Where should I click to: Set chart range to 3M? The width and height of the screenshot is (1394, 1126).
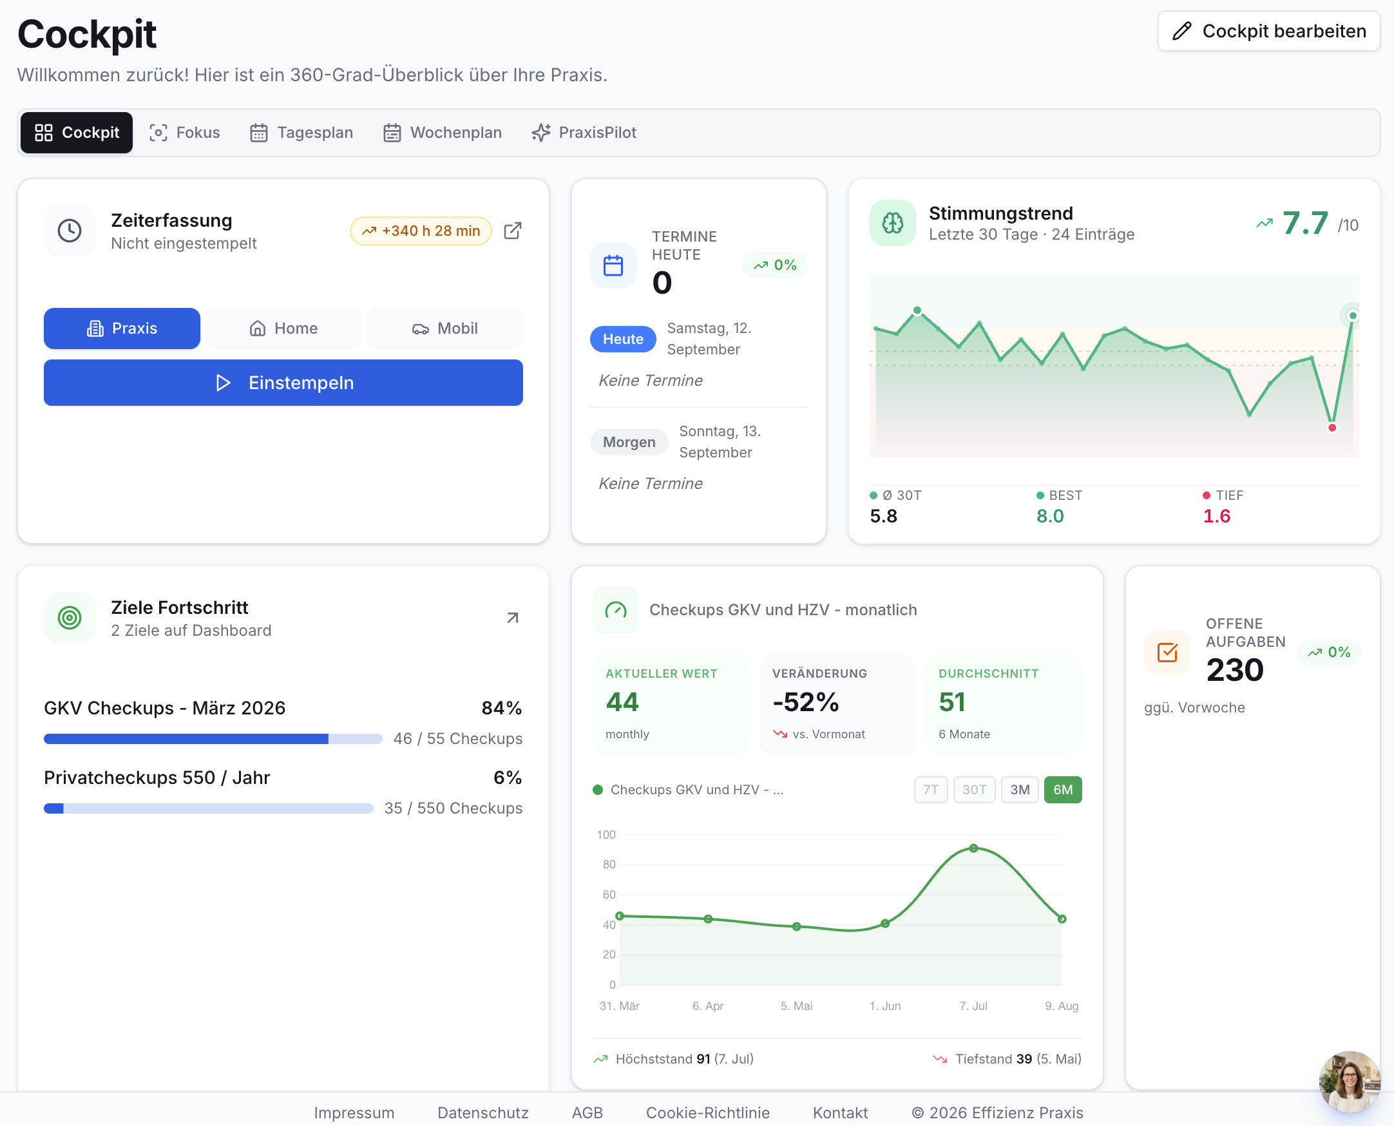[1020, 789]
